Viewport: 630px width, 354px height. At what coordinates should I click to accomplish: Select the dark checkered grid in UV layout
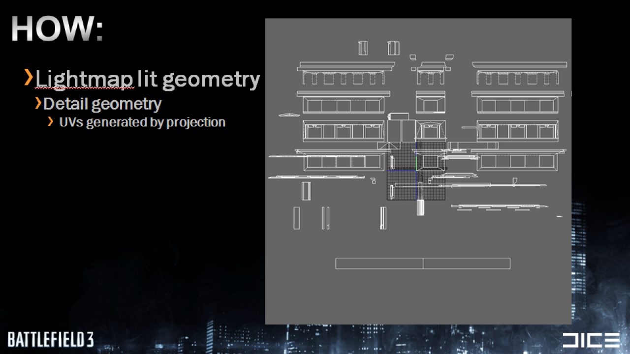point(416,171)
